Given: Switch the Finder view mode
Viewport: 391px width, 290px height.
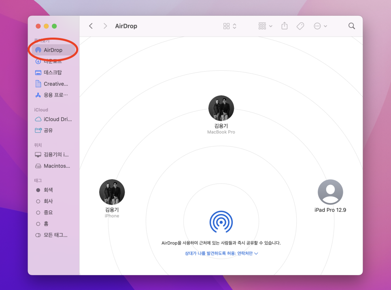Looking at the screenshot, I should [229, 26].
